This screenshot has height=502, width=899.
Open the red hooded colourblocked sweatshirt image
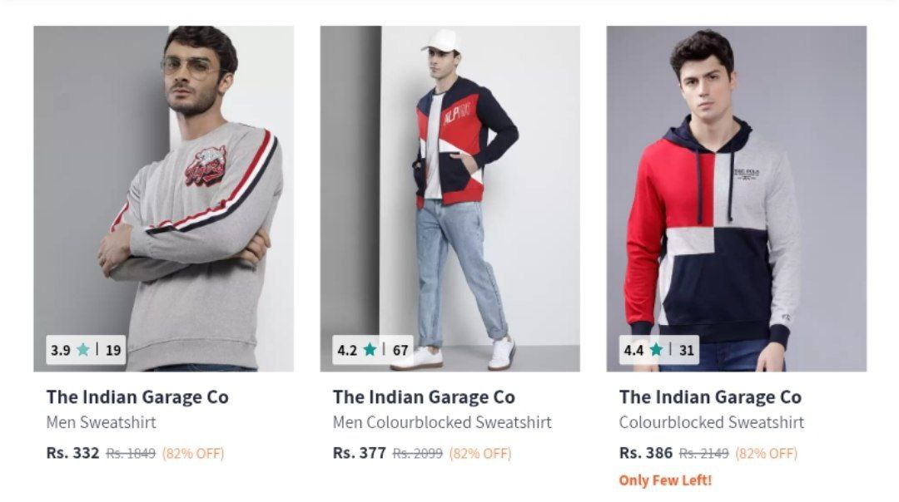click(737, 199)
